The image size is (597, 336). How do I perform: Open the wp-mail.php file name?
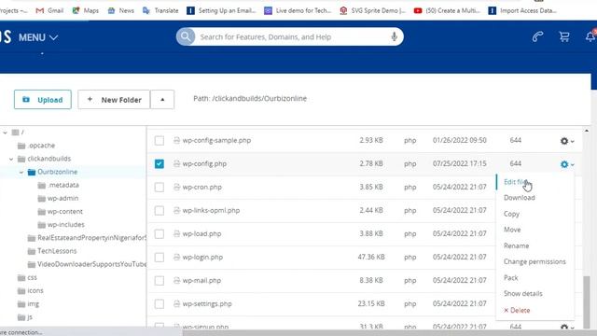tap(201, 280)
